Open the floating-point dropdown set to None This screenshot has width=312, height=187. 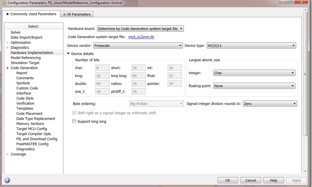pos(293,86)
